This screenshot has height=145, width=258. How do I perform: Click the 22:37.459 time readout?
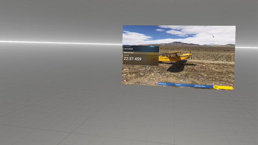tap(132, 59)
